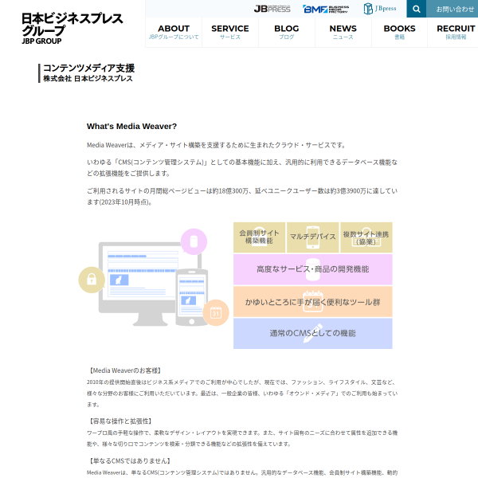
Task: Click the smartphone illustration
Action: point(192,297)
